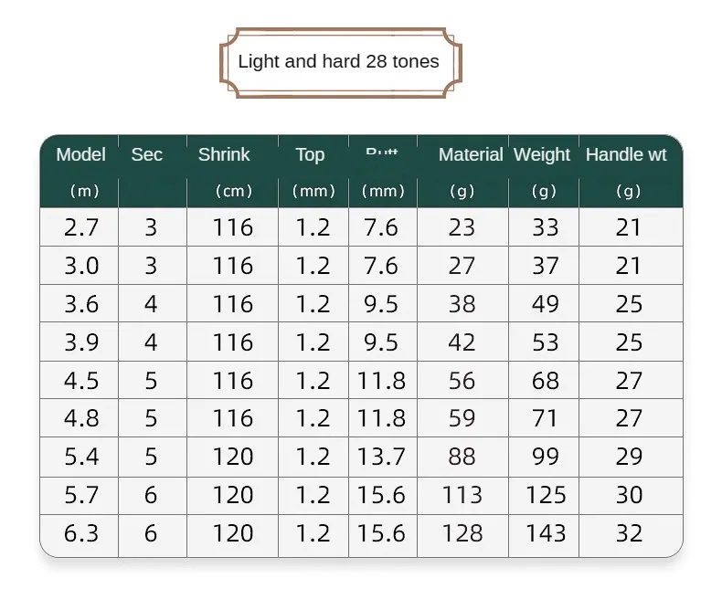Click the "Light and hard 28 tones" title banner
Viewport: 722px width, 589px height.
338,62
